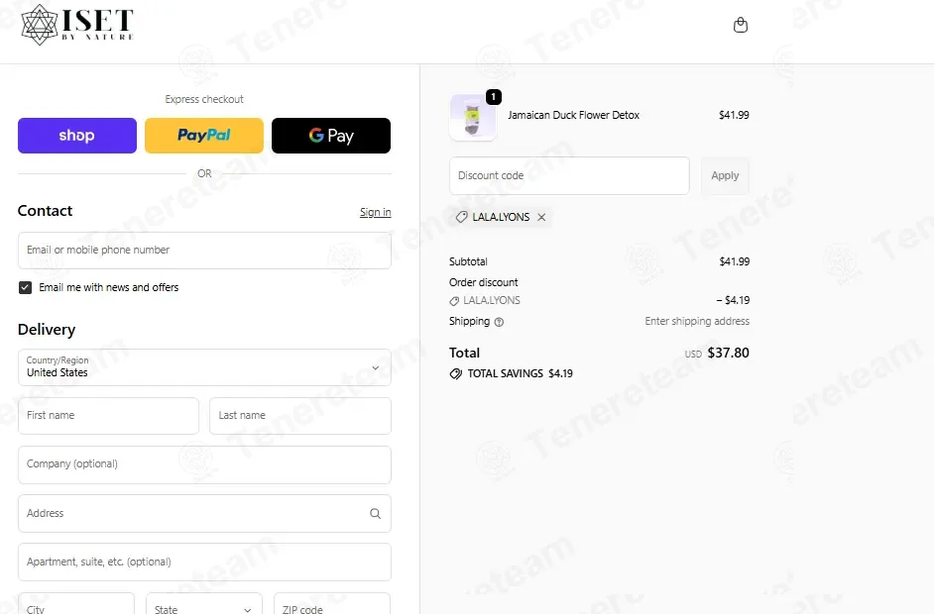Pay with Shop express checkout

click(x=76, y=136)
